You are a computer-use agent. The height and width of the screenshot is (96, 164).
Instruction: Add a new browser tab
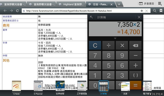pos(119,4)
